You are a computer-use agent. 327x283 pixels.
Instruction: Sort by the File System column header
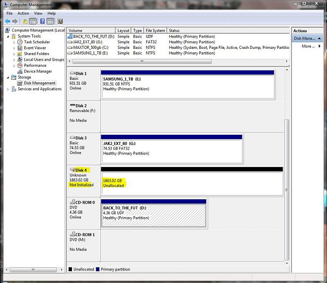[x=155, y=31]
